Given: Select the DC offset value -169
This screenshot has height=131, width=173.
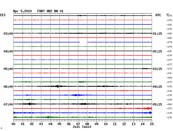Looking at the screenshot, I should (169, 78).
